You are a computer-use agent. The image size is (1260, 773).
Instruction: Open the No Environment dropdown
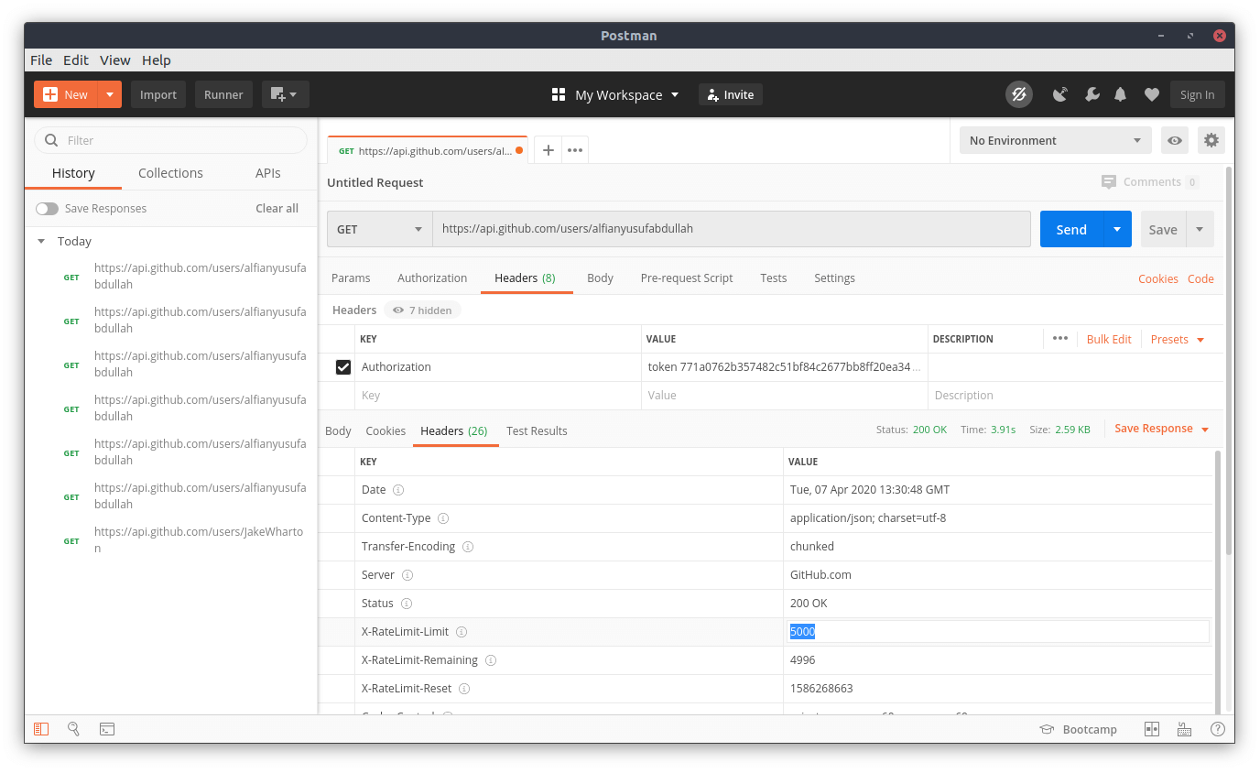click(1055, 140)
